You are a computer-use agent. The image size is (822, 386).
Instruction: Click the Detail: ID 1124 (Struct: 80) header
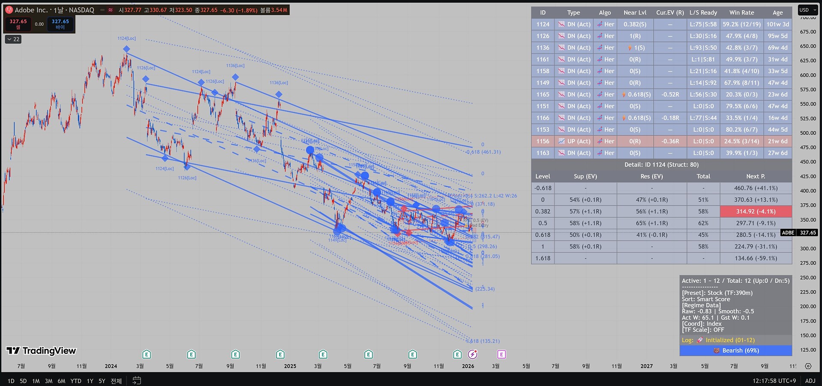661,165
